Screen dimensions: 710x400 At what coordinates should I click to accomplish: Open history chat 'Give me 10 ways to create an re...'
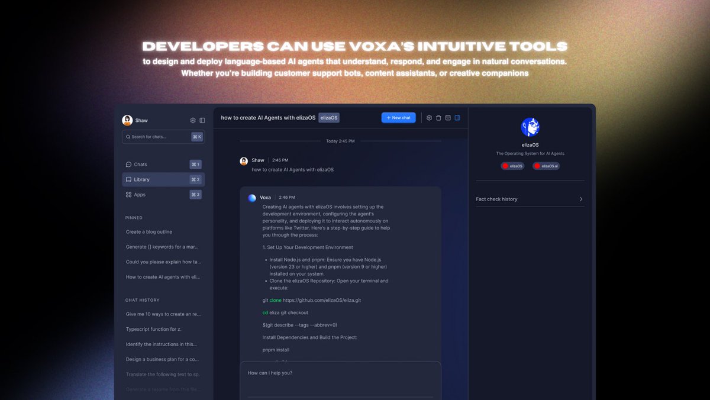tap(163, 315)
